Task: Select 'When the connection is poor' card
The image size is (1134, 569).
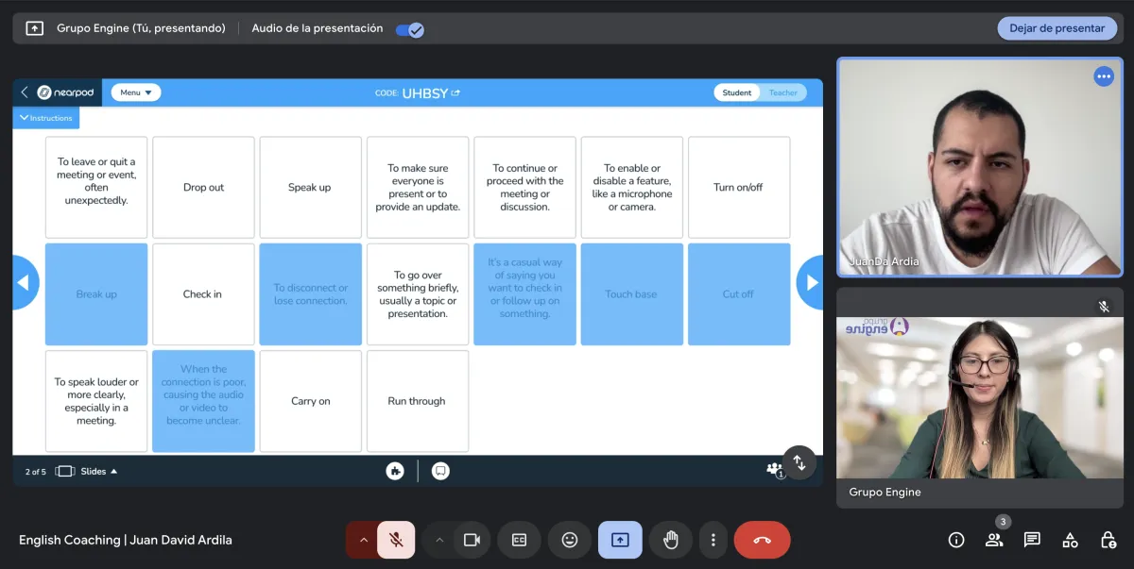Action: tap(203, 401)
